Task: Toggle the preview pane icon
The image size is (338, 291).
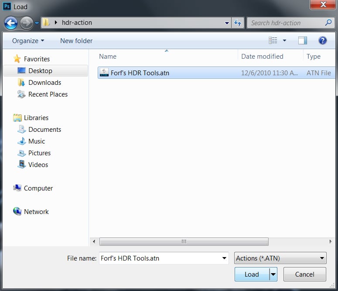Action: (x=302, y=40)
